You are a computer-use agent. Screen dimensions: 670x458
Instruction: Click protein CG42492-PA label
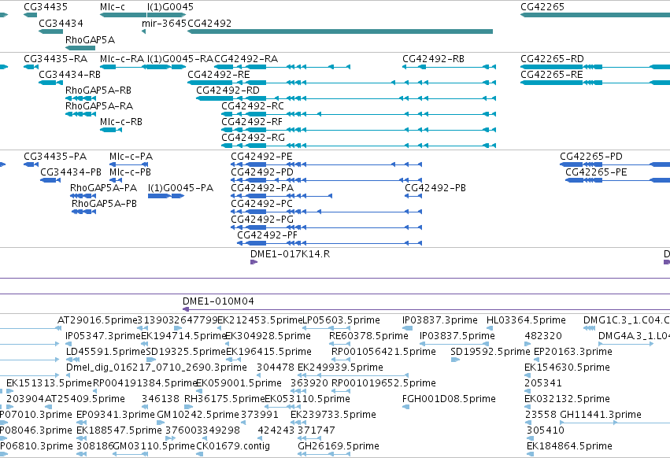point(262,188)
